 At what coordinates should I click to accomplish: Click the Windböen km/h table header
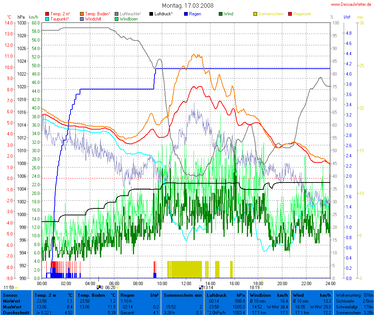(x=268, y=295)
